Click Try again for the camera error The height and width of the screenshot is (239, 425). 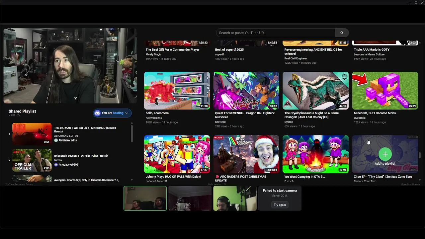pos(280,205)
